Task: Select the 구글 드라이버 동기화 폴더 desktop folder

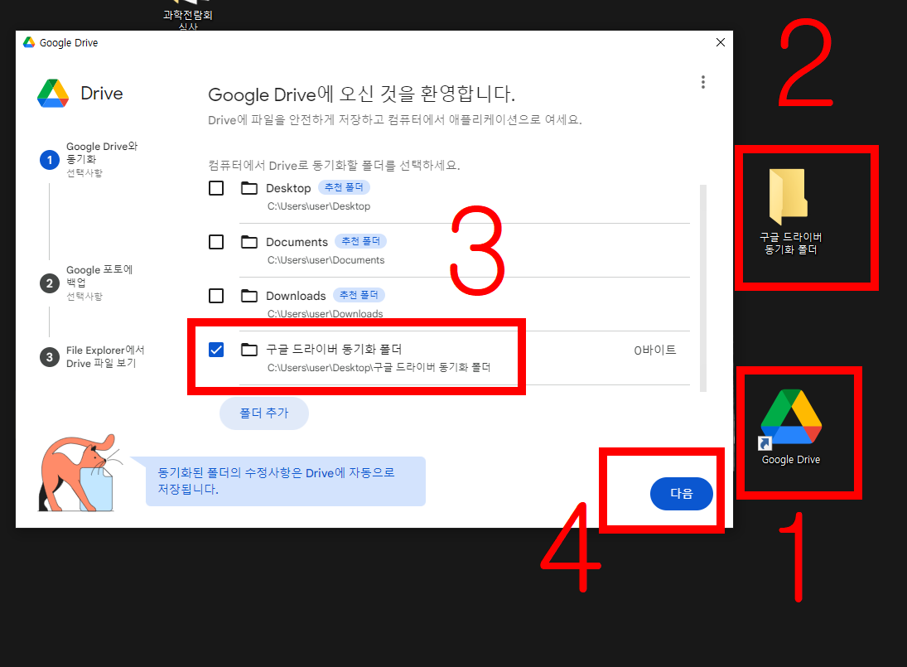Action: coord(791,211)
